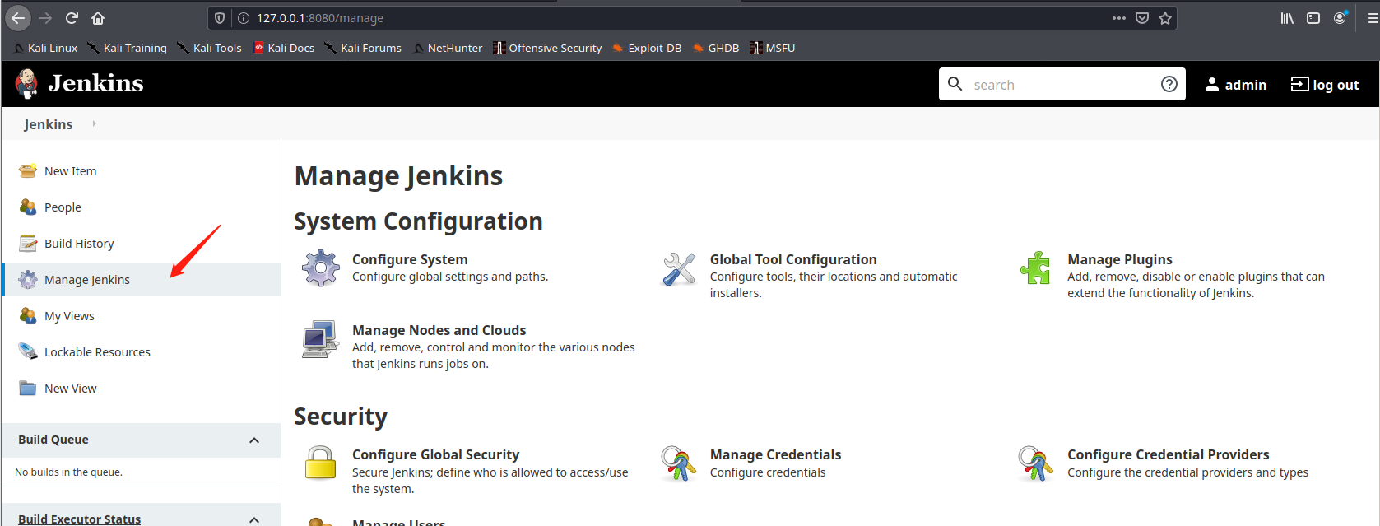Viewport: 1380px width, 526px height.
Task: Collapse the Build Queue panel
Action: (254, 440)
